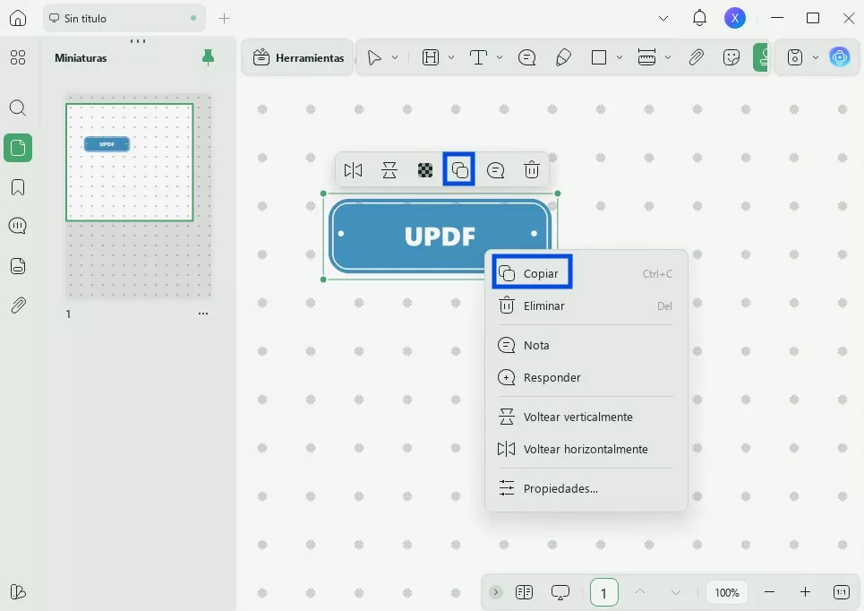864x611 pixels.
Task: Zoom in with plus button
Action: (805, 592)
